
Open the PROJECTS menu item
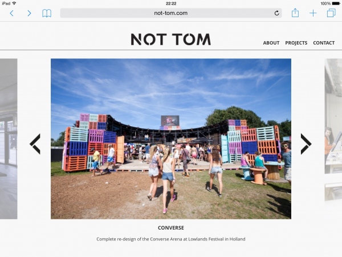(296, 43)
